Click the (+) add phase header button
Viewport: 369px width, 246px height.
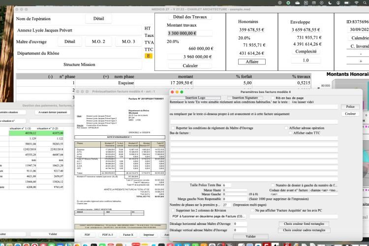(106, 77)
